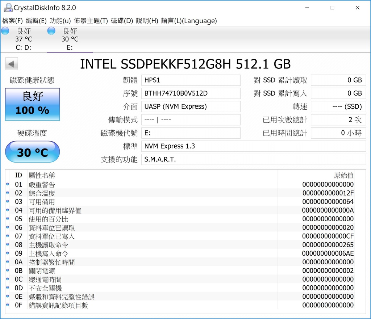Select the 錯誤資訊記錄項目數 attribute row
This screenshot has width=371, height=319.
180,305
